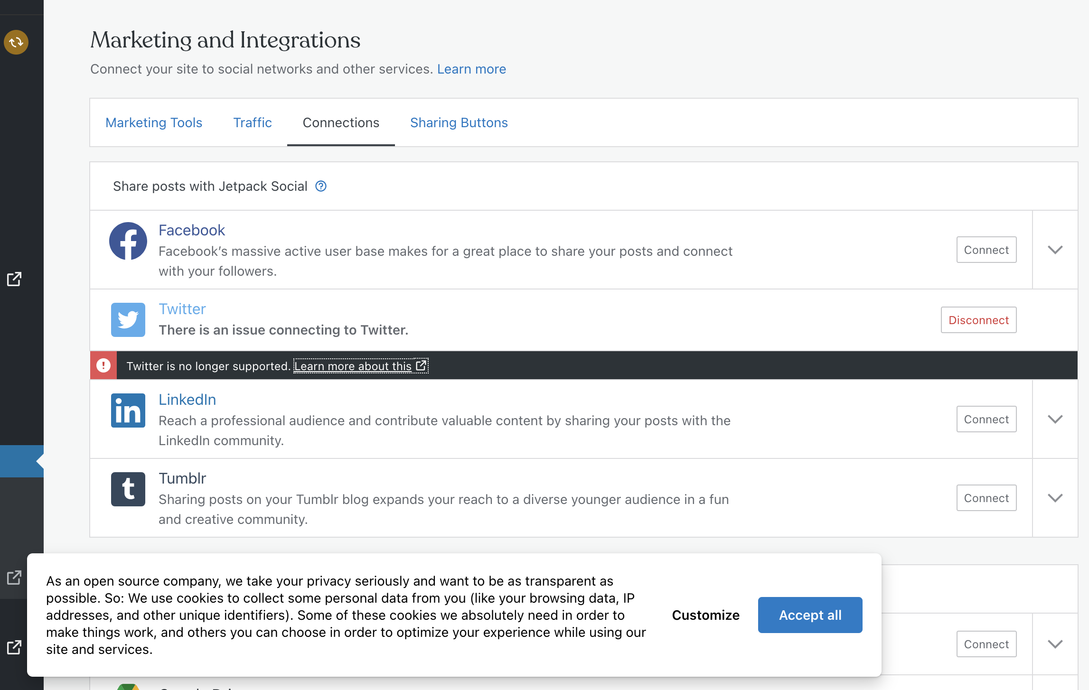Click the Facebook service name link
1089x690 pixels.
(192, 230)
